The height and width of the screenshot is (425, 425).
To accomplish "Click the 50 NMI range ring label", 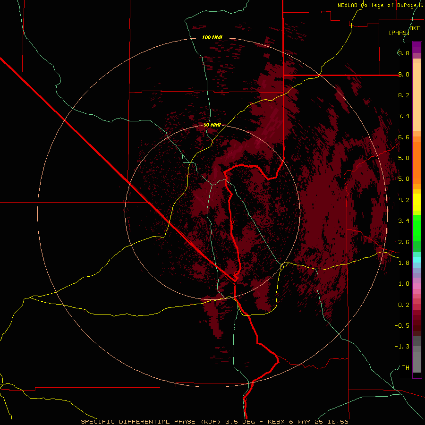I will pos(212,125).
